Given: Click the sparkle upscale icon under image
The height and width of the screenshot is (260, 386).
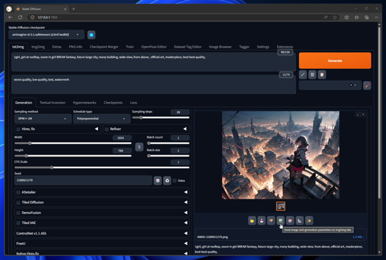Looking at the screenshot, I should (309, 221).
